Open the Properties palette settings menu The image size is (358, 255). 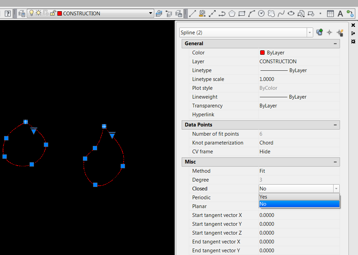(353, 41)
